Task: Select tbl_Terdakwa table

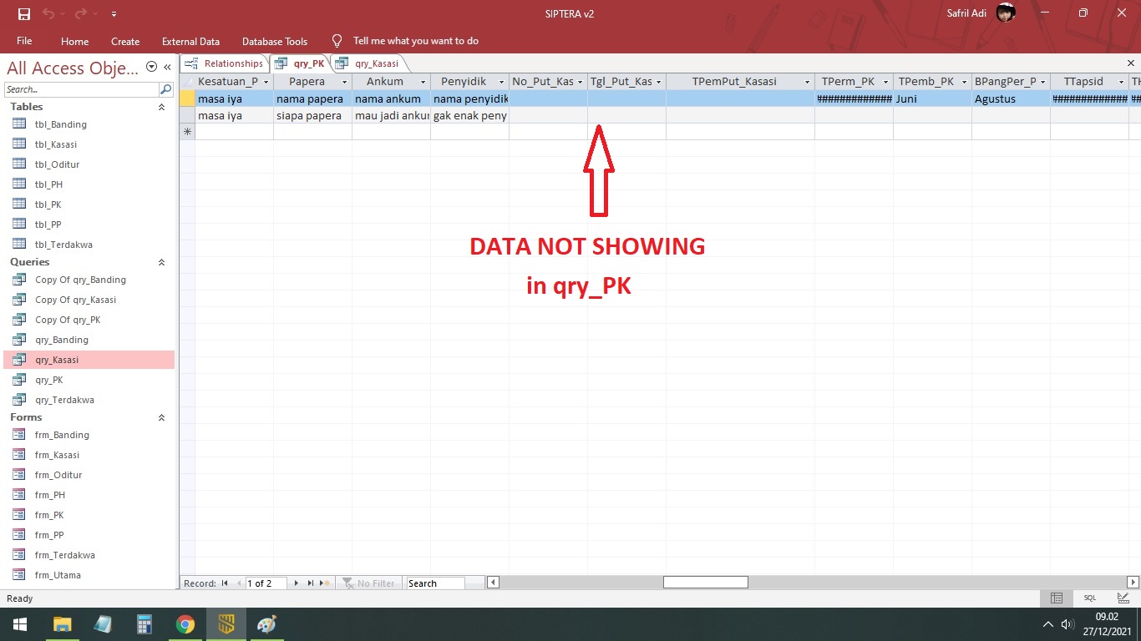Action: pos(89,245)
